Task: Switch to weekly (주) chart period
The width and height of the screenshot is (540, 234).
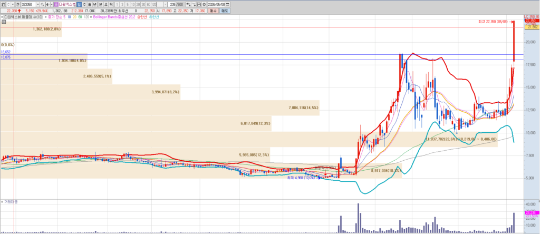Action: 84,4
